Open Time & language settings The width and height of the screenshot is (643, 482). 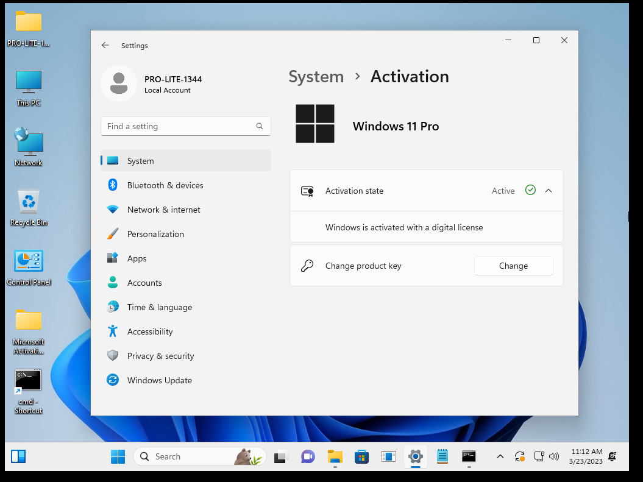186,307
